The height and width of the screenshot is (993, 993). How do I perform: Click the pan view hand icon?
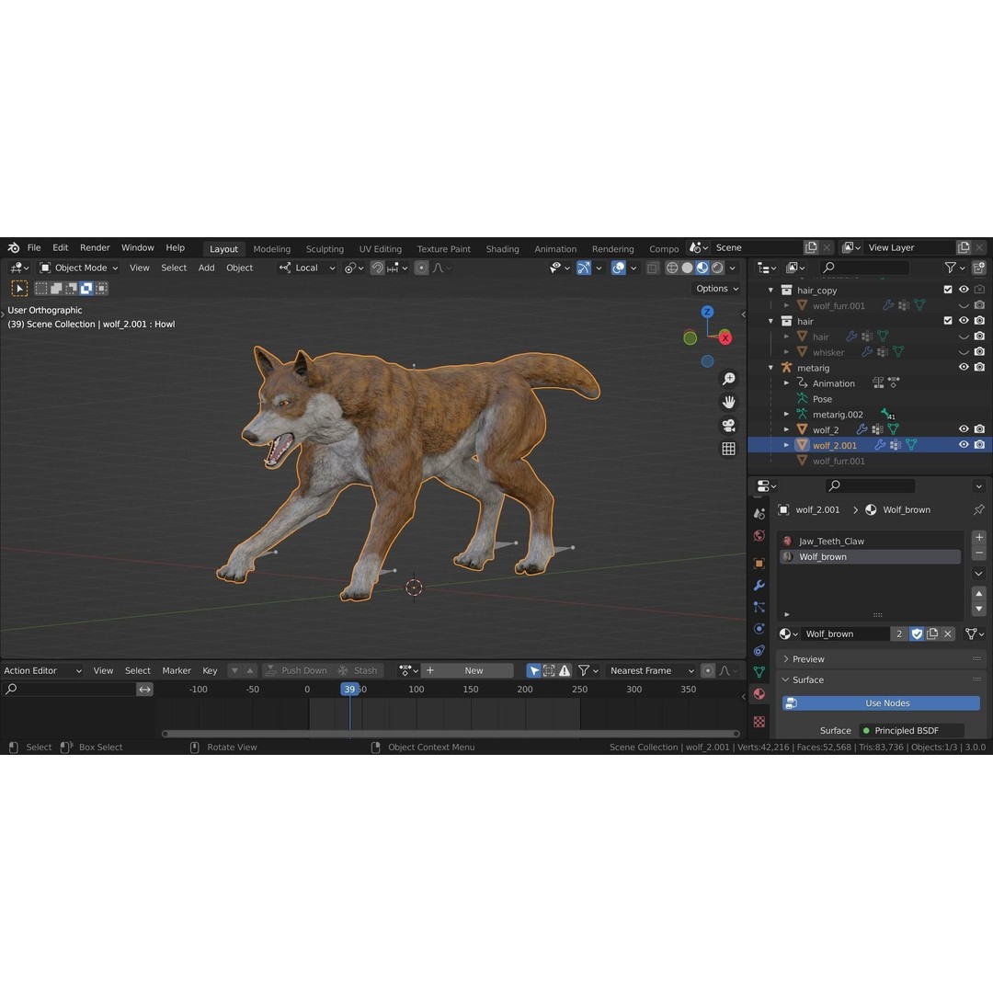point(729,402)
